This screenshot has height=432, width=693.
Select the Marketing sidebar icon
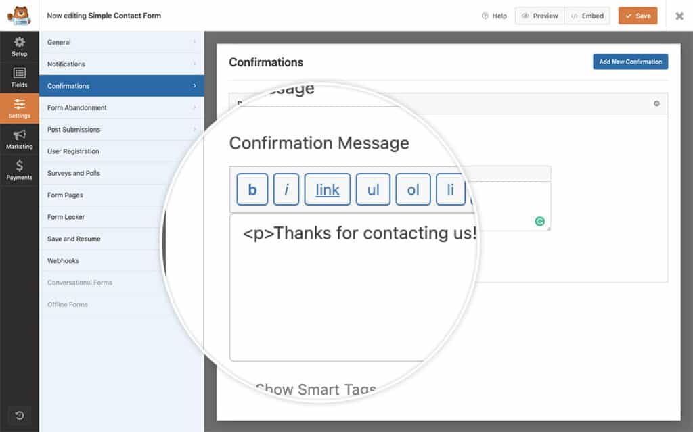(x=19, y=139)
